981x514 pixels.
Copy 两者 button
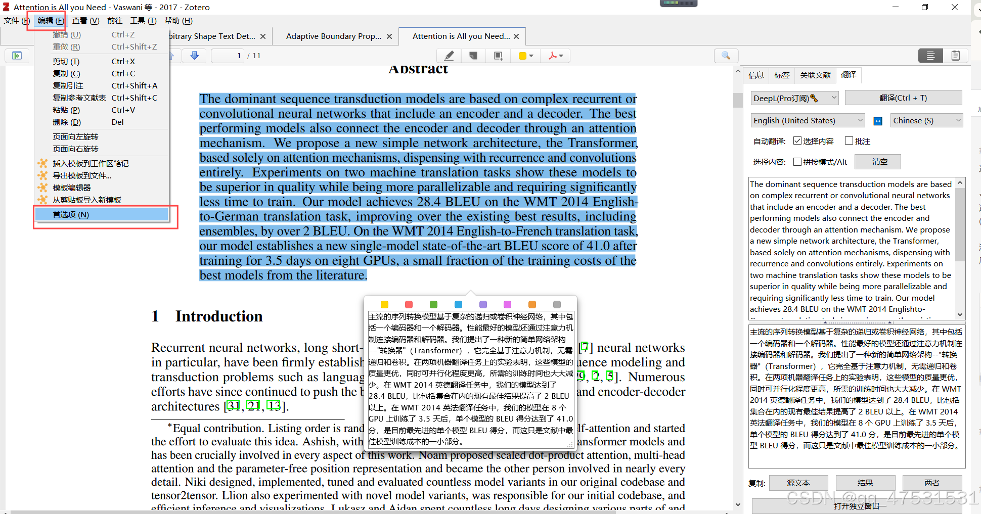[932, 483]
